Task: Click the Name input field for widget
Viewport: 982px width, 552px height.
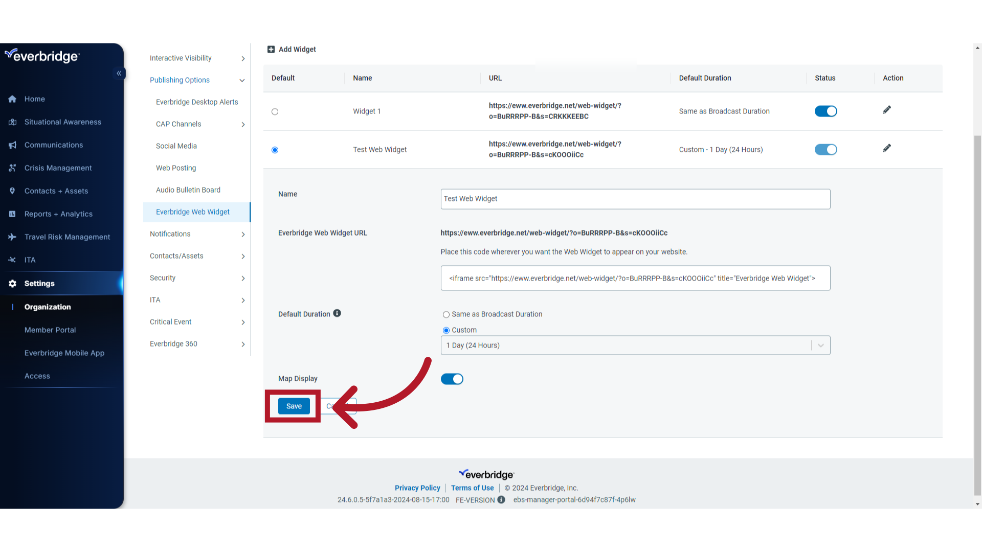Action: pos(635,199)
